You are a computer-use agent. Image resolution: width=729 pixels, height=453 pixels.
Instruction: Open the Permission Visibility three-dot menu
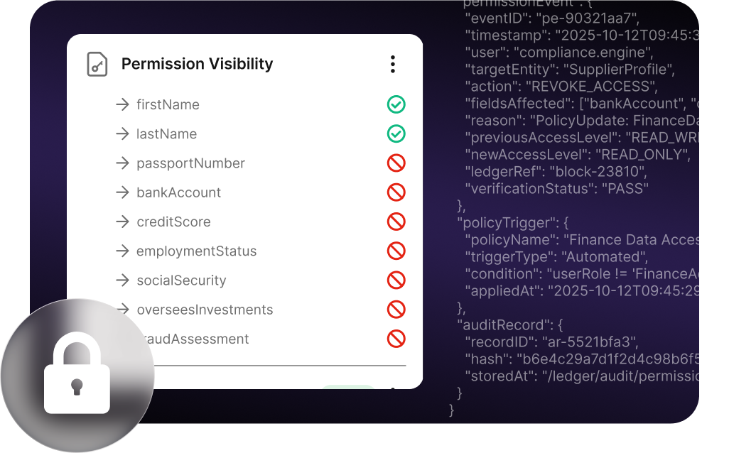coord(393,64)
